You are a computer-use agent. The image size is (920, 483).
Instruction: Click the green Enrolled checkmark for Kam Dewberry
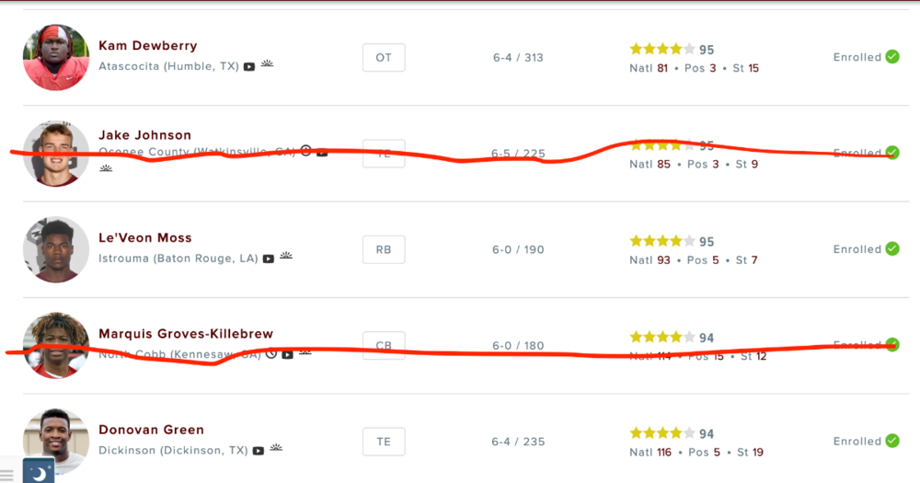coord(892,57)
